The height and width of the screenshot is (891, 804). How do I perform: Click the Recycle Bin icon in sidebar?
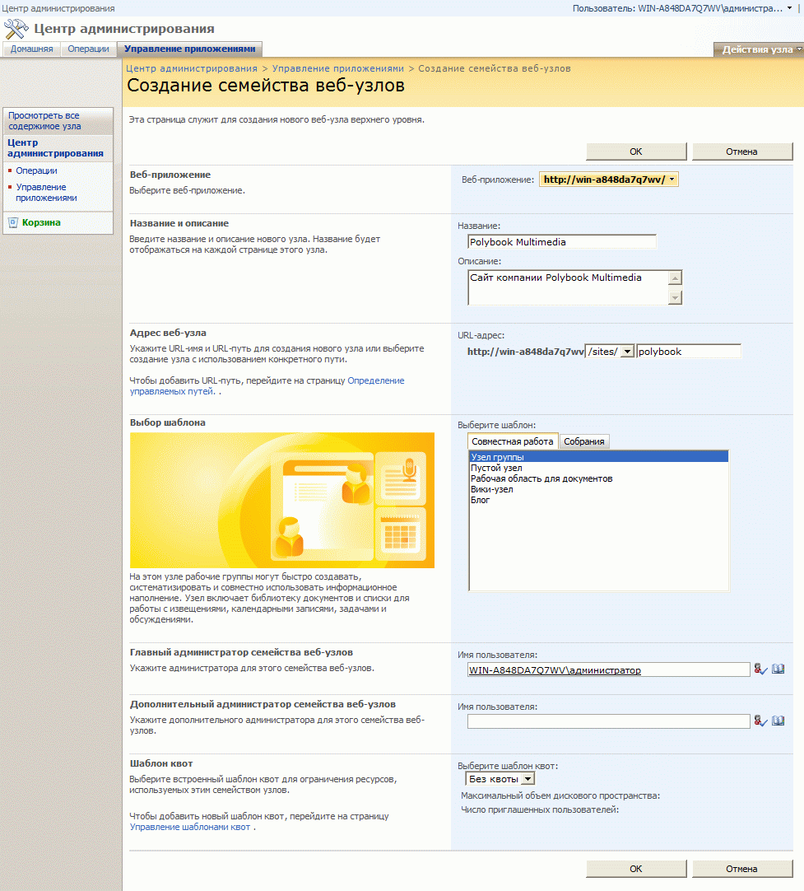[x=13, y=222]
